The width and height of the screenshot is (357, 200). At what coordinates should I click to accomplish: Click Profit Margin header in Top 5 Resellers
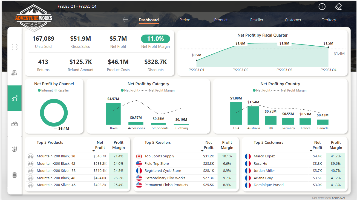(x=227, y=145)
